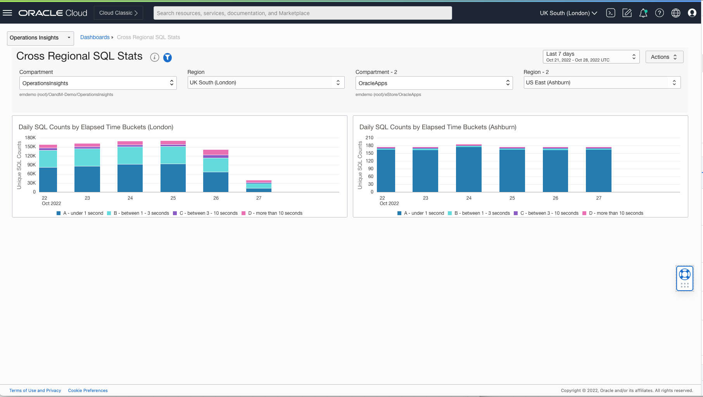Click the Dashboards breadcrumb link
This screenshot has height=397, width=703.
tap(95, 37)
